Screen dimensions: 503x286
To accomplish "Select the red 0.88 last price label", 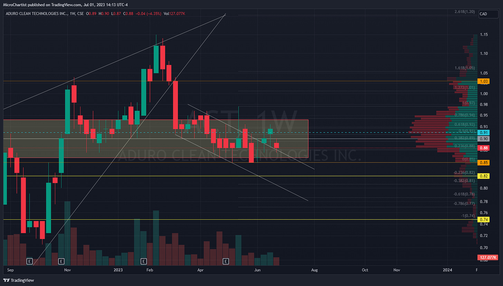I will click(x=483, y=148).
